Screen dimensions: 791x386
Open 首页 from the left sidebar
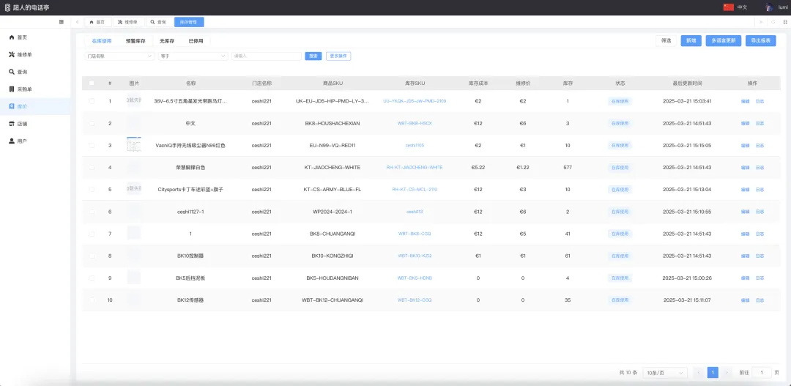(22, 37)
